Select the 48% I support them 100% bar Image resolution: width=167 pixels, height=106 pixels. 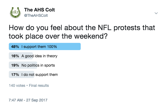click(45, 46)
